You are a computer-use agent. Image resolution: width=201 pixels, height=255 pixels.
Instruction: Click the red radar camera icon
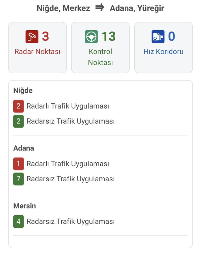coord(32,37)
